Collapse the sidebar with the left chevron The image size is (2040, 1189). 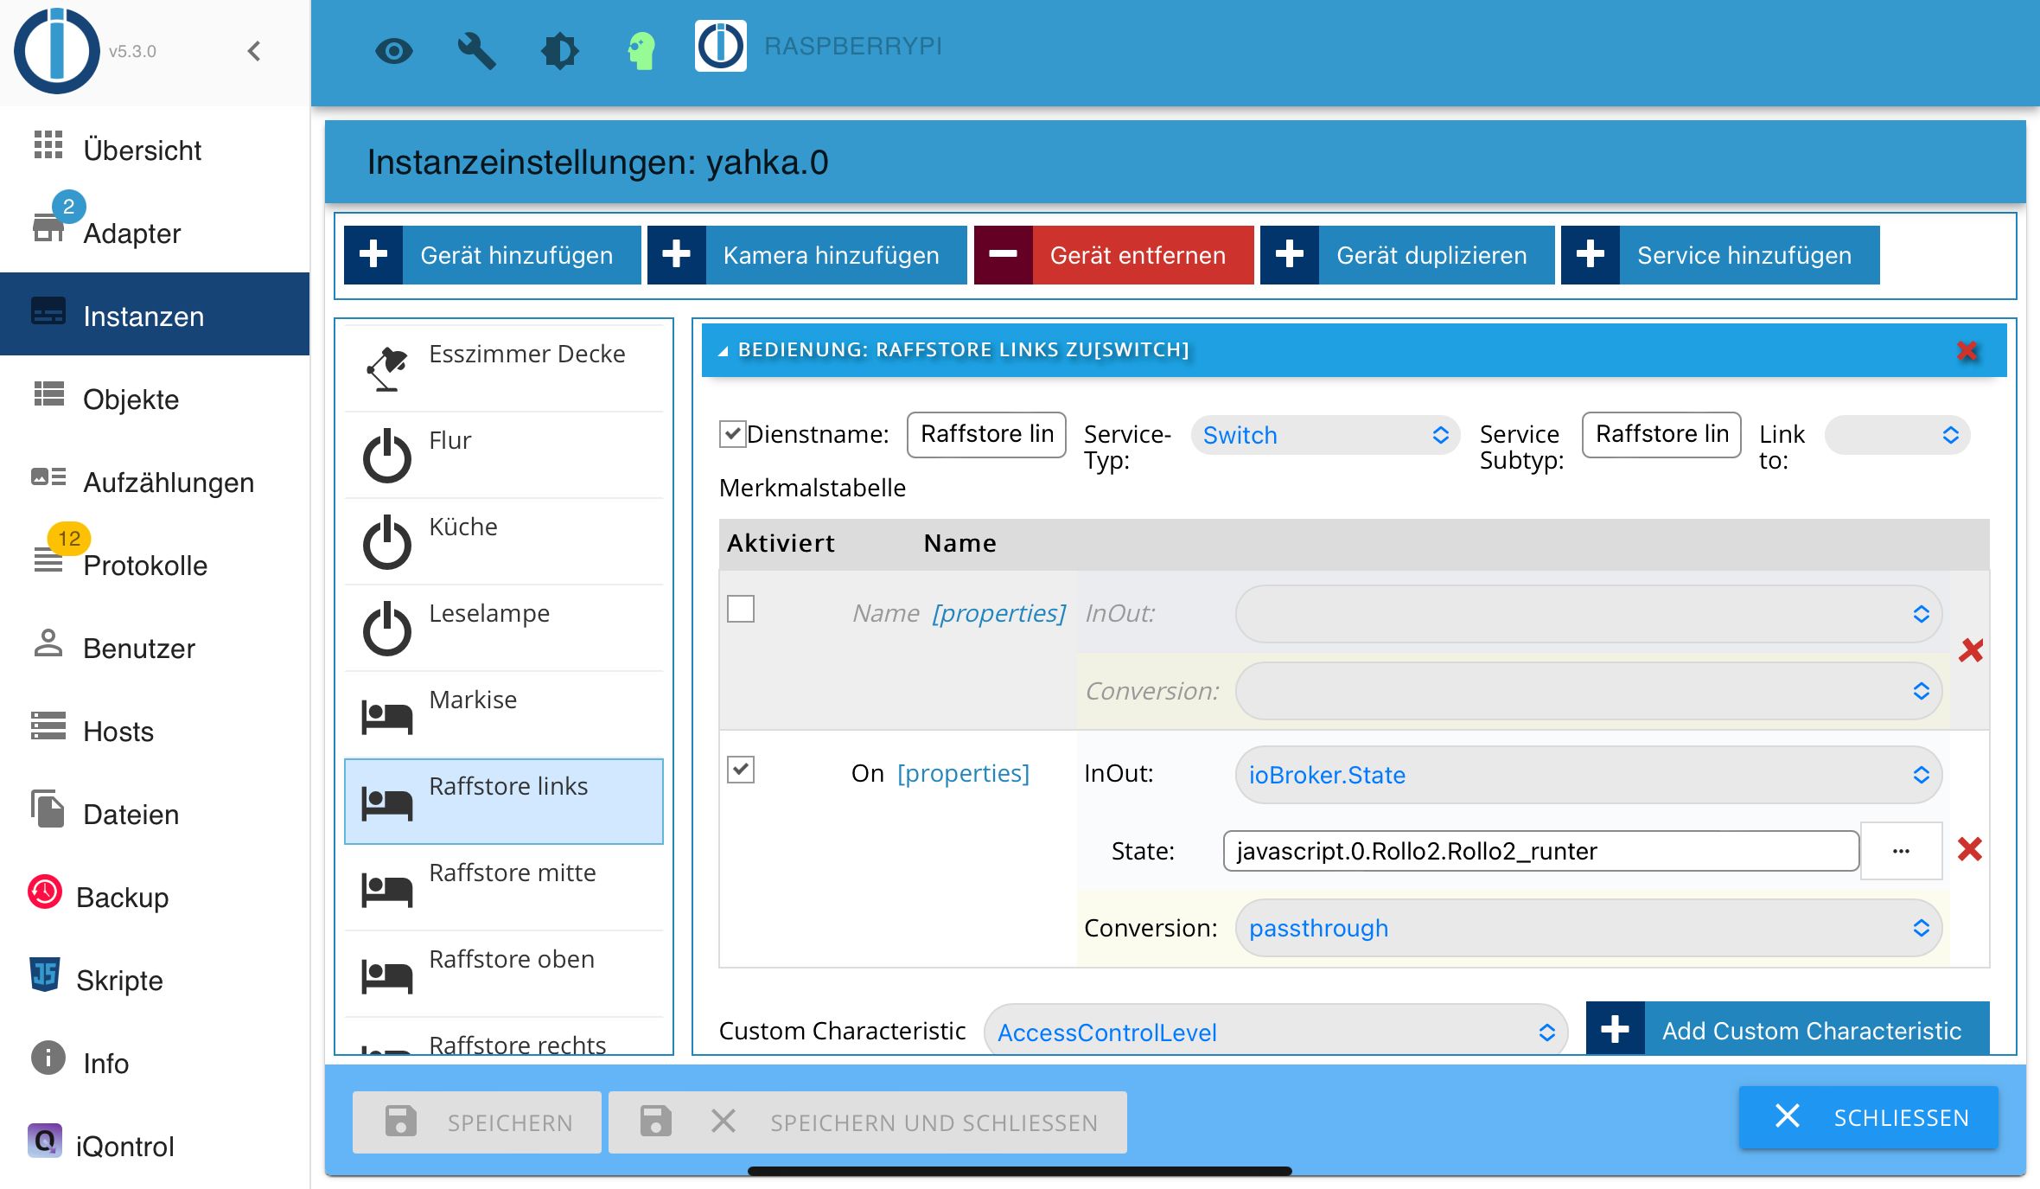pyautogui.click(x=254, y=51)
